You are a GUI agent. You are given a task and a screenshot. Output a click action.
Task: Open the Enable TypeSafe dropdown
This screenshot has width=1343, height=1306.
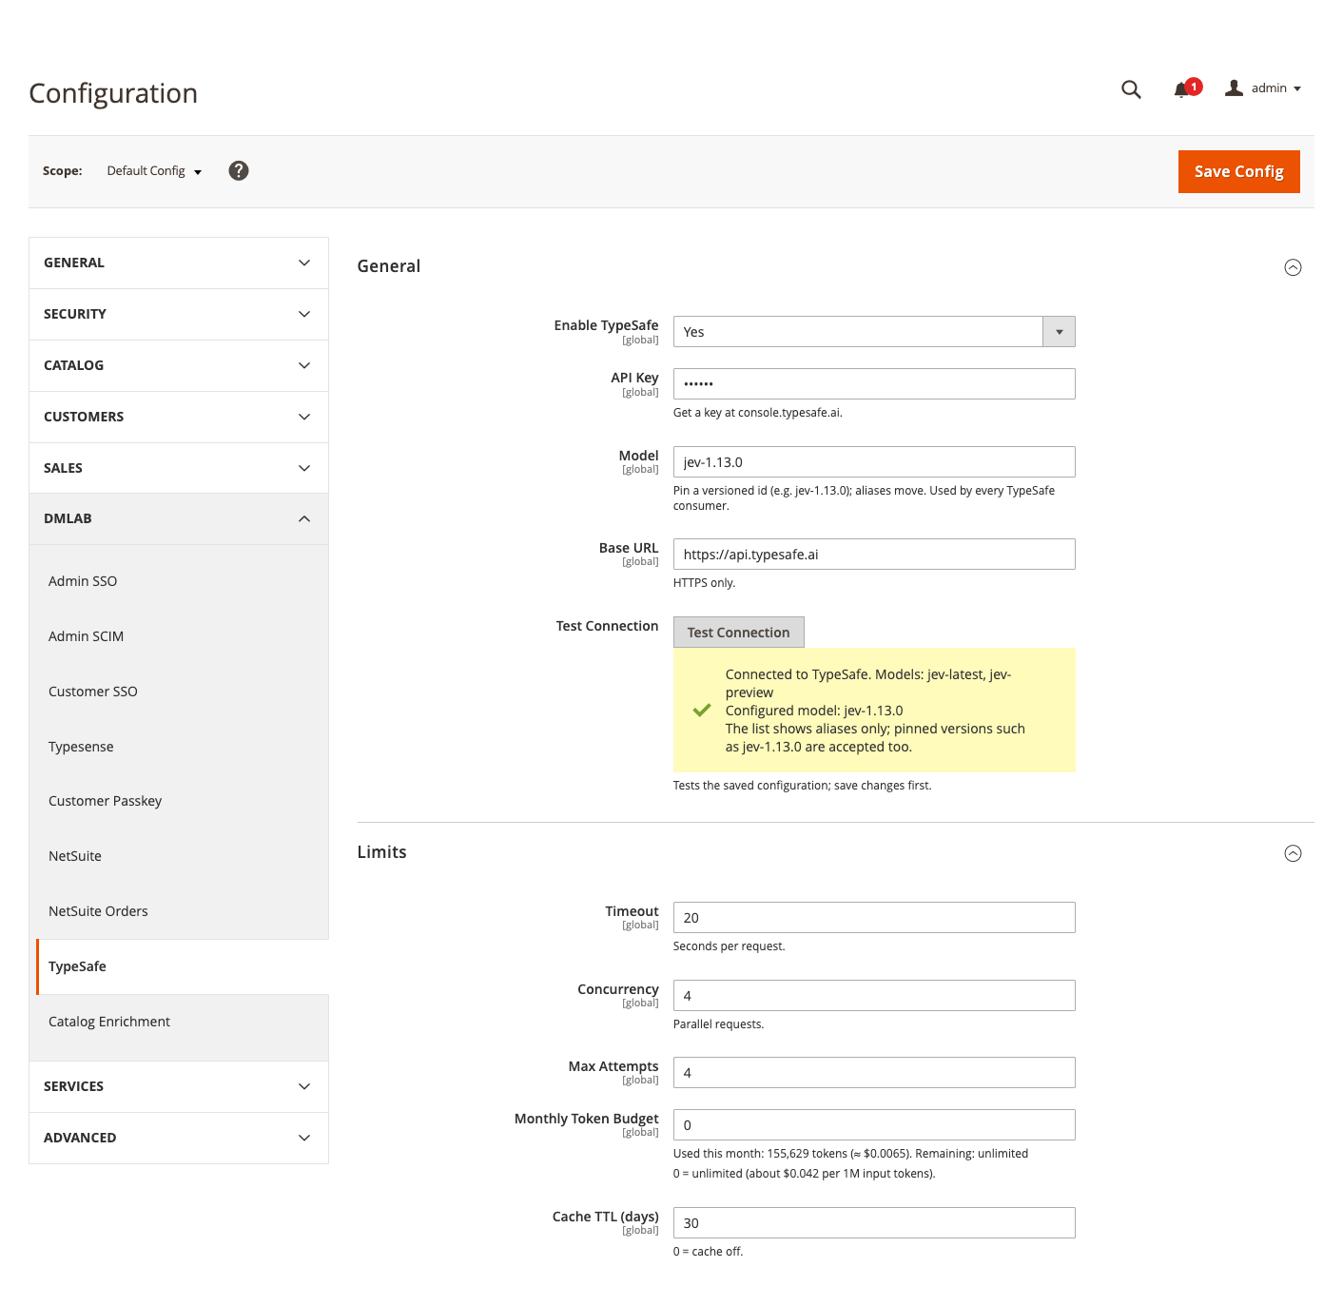point(874,332)
